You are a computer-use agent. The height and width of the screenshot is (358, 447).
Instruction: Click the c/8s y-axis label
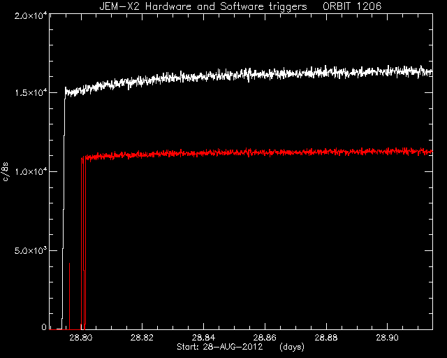6,171
